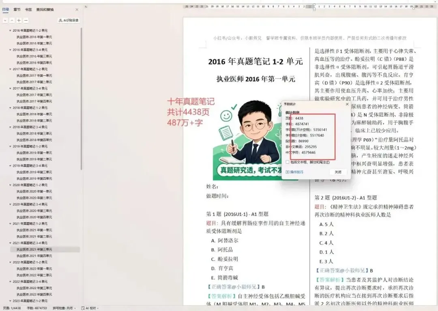Click the outline pane vertical scrollbar

[x=81, y=99]
